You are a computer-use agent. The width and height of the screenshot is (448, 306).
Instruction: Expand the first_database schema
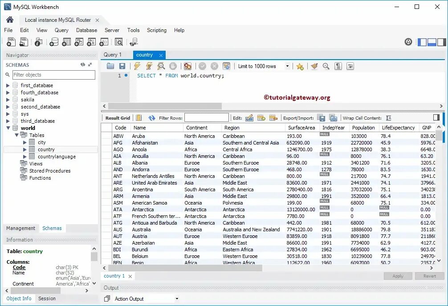(x=8, y=85)
